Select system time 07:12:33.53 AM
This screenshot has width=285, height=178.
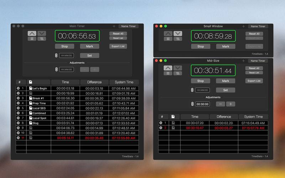pyautogui.click(x=124, y=123)
